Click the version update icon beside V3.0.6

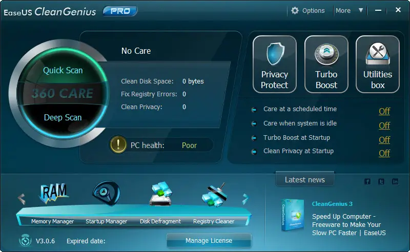tap(25, 241)
